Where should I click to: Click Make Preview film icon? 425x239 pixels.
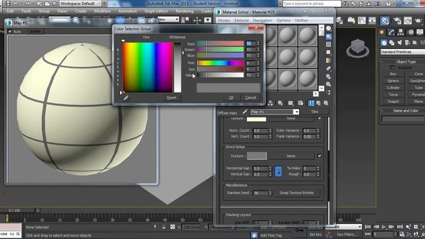pos(329,68)
